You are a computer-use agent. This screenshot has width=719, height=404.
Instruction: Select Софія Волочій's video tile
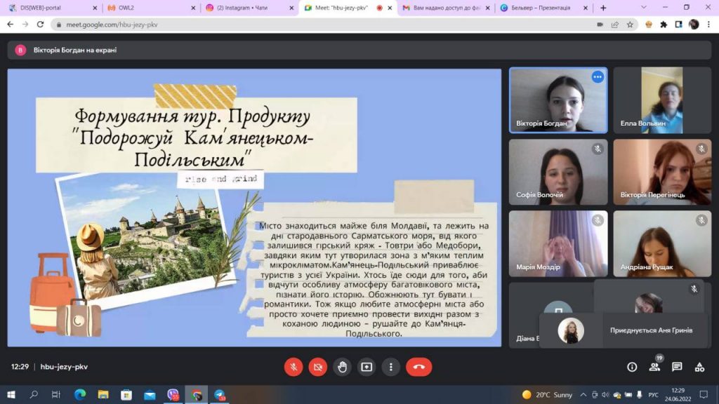(558, 172)
